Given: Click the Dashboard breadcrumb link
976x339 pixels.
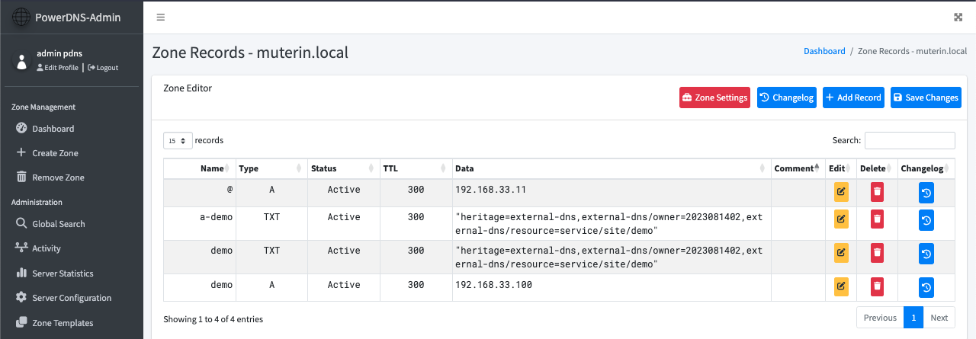Looking at the screenshot, I should tap(824, 51).
